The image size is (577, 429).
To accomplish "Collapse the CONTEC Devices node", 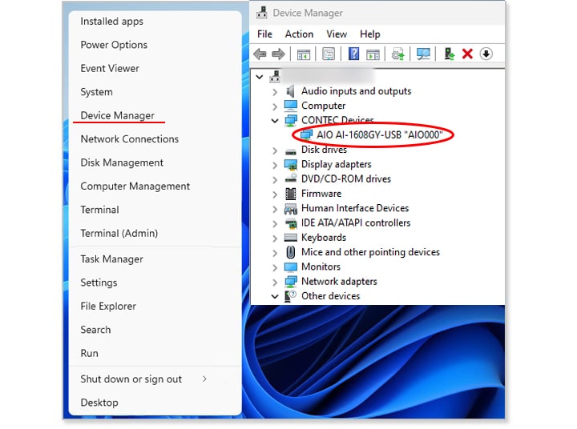I will 275,121.
